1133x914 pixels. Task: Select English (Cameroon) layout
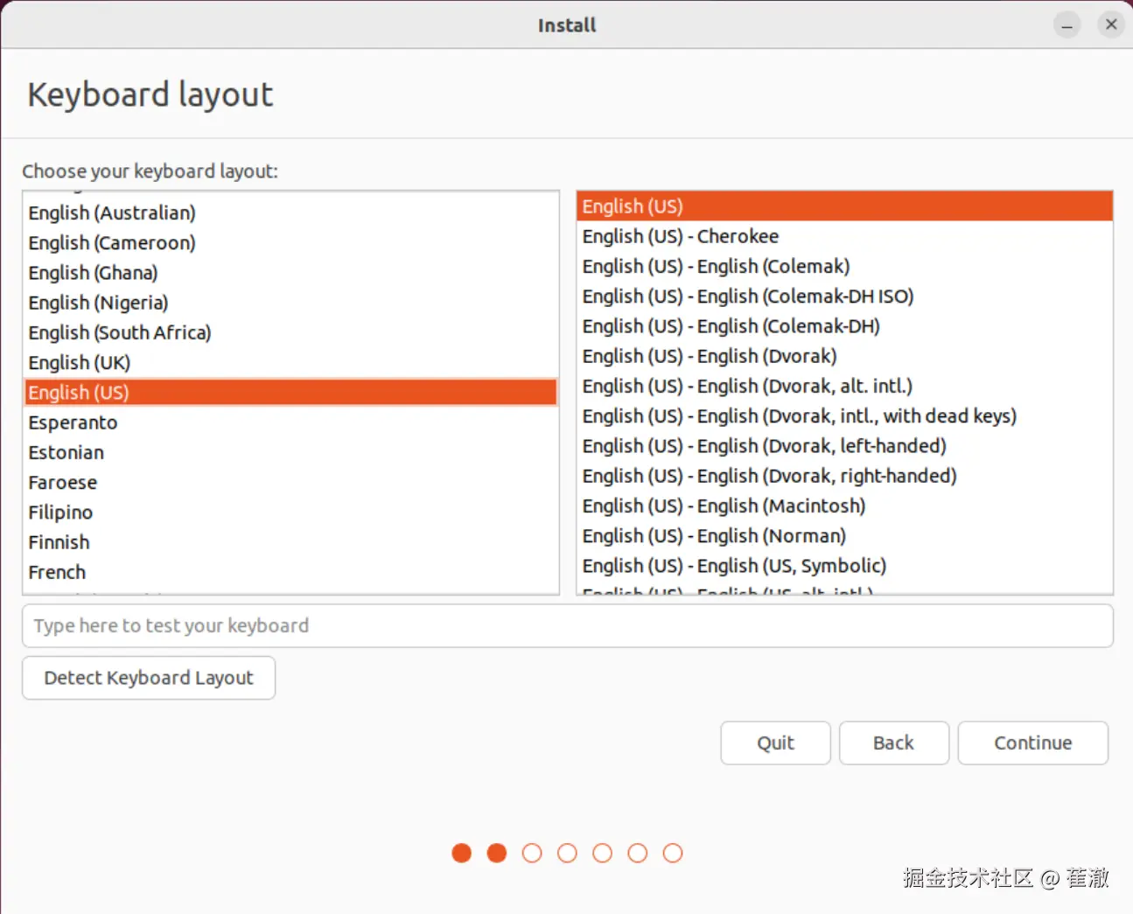pyautogui.click(x=290, y=243)
